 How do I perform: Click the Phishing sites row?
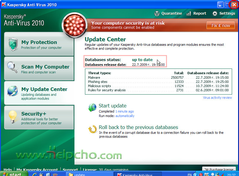[x=158, y=82]
